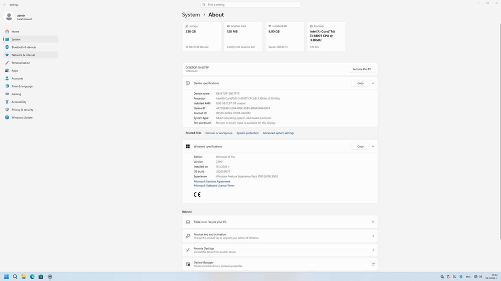The width and height of the screenshot is (501, 281).
Task: Click inside the Find a setting search box
Action: point(250,4)
